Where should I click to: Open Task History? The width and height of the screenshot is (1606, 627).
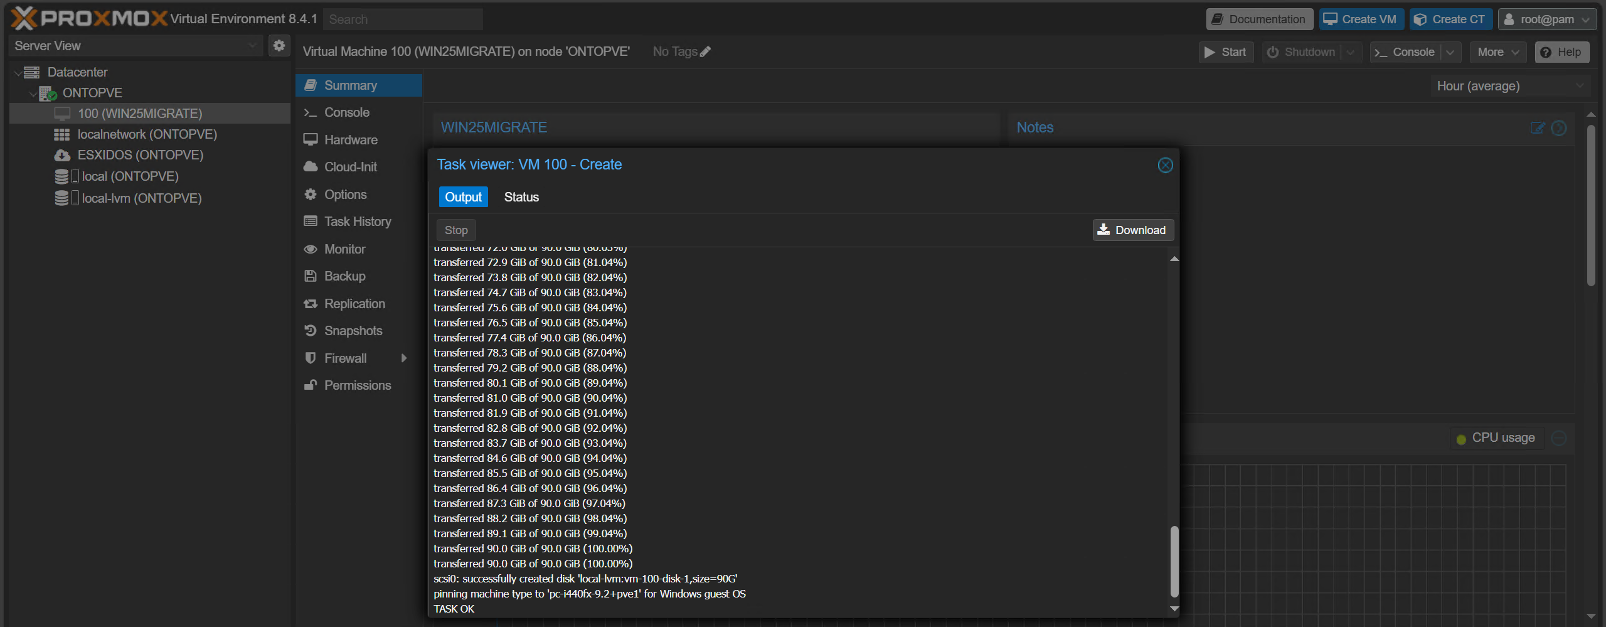[x=359, y=222]
